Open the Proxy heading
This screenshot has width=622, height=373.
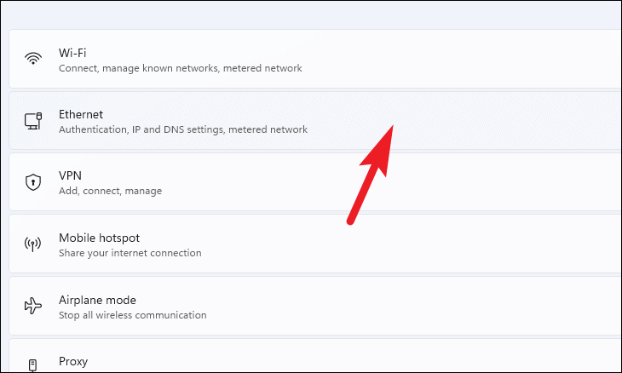pyautogui.click(x=73, y=362)
